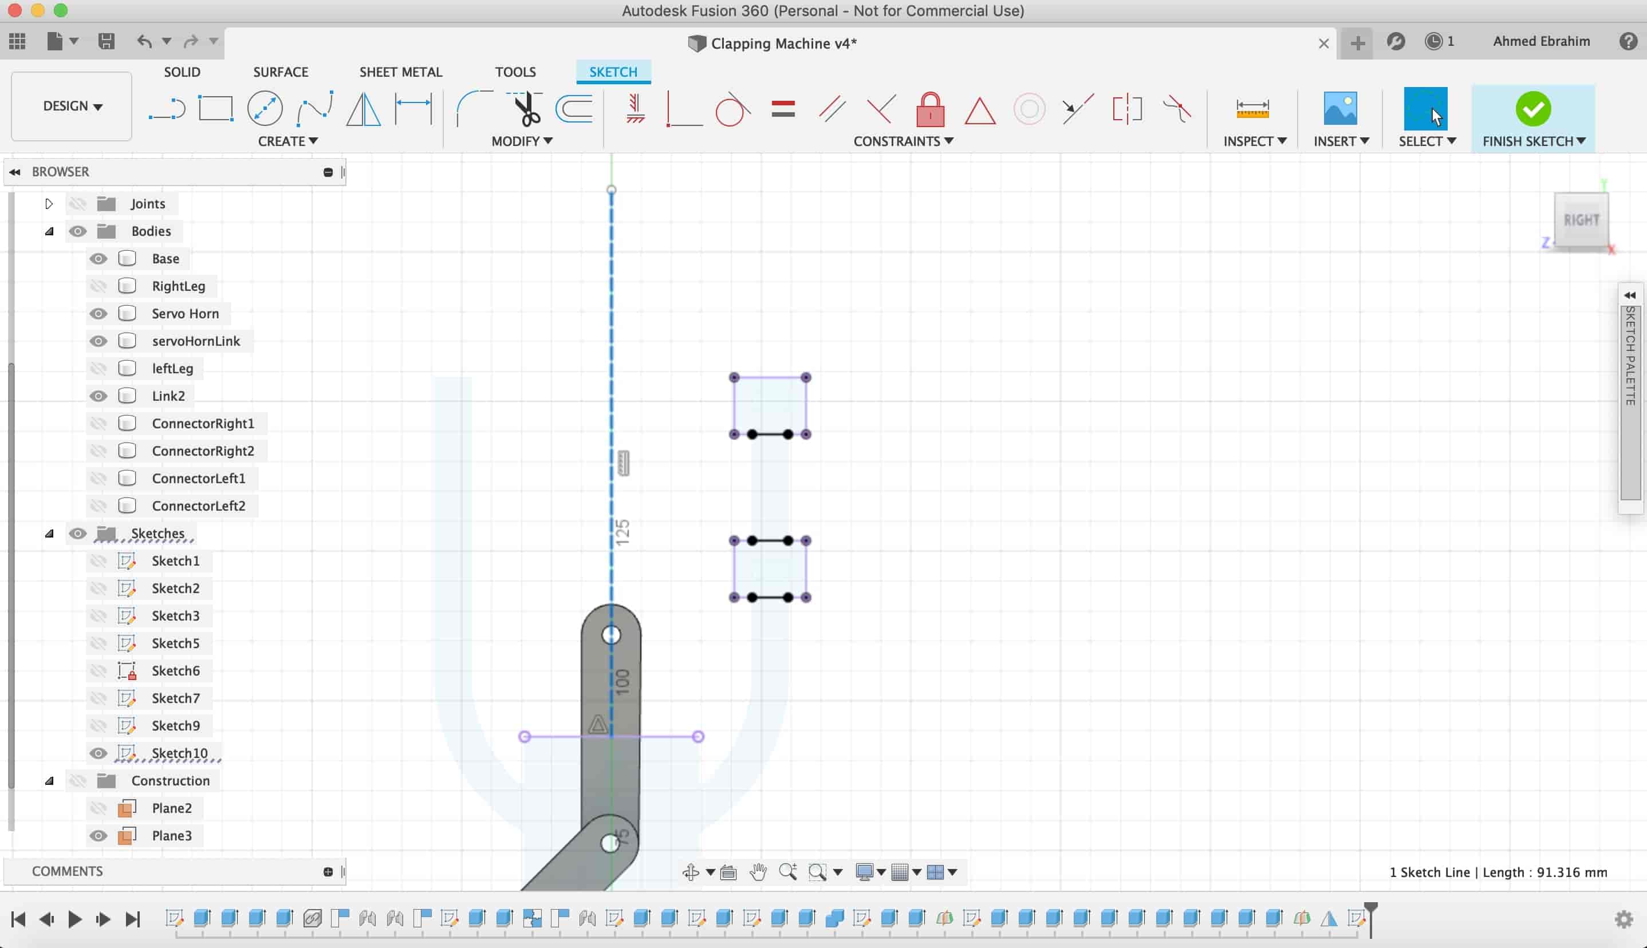Add a new design tab with plus
Viewport: 1647px width, 948px height.
click(x=1357, y=43)
